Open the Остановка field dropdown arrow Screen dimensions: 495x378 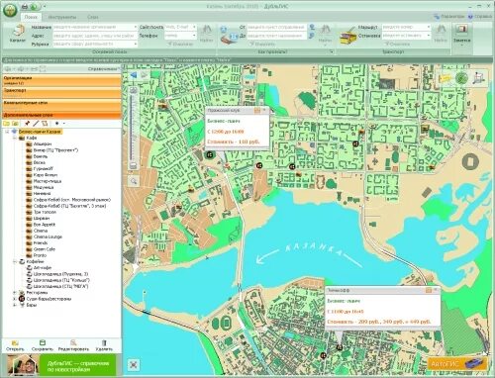pos(429,36)
